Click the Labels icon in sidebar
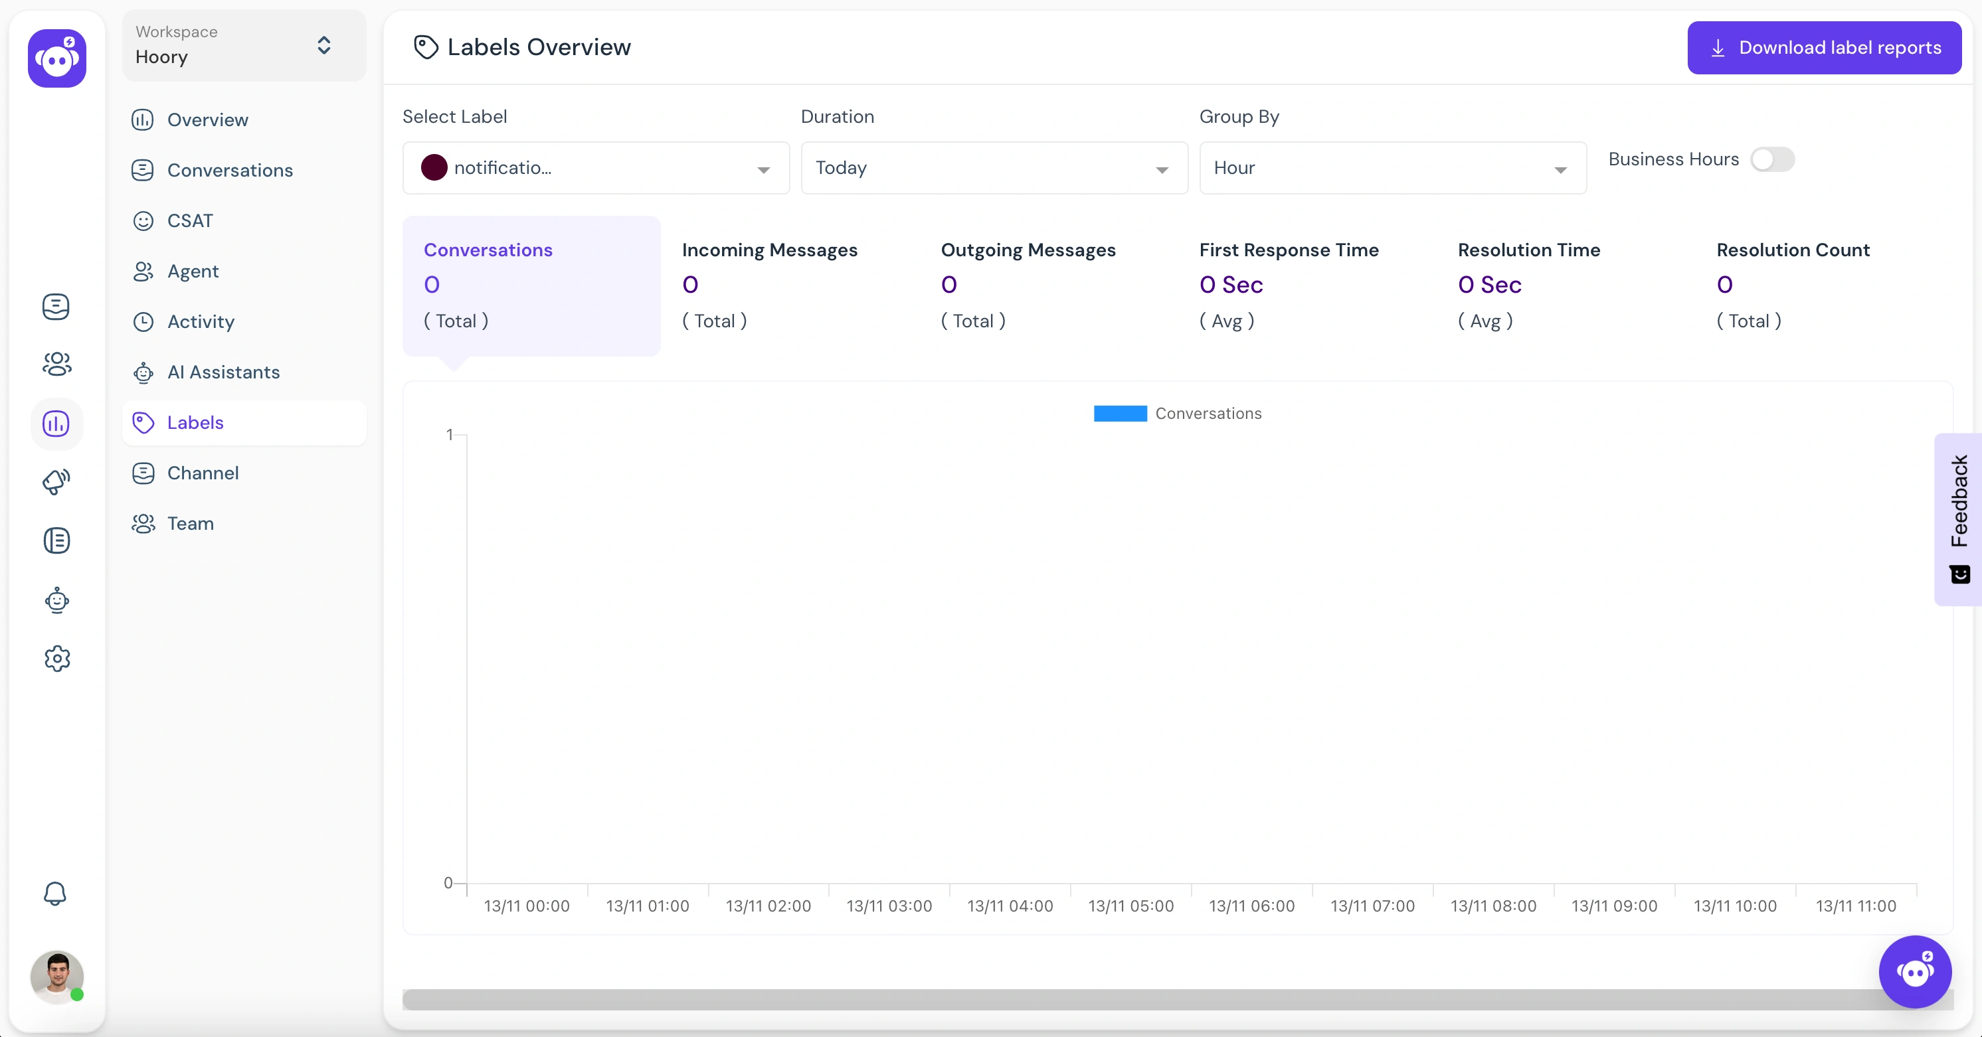 click(144, 422)
